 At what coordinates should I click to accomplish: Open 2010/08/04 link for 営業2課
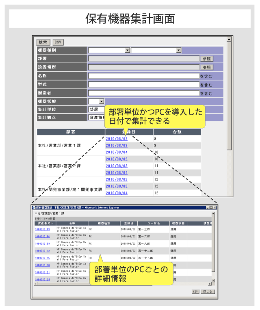(117, 172)
